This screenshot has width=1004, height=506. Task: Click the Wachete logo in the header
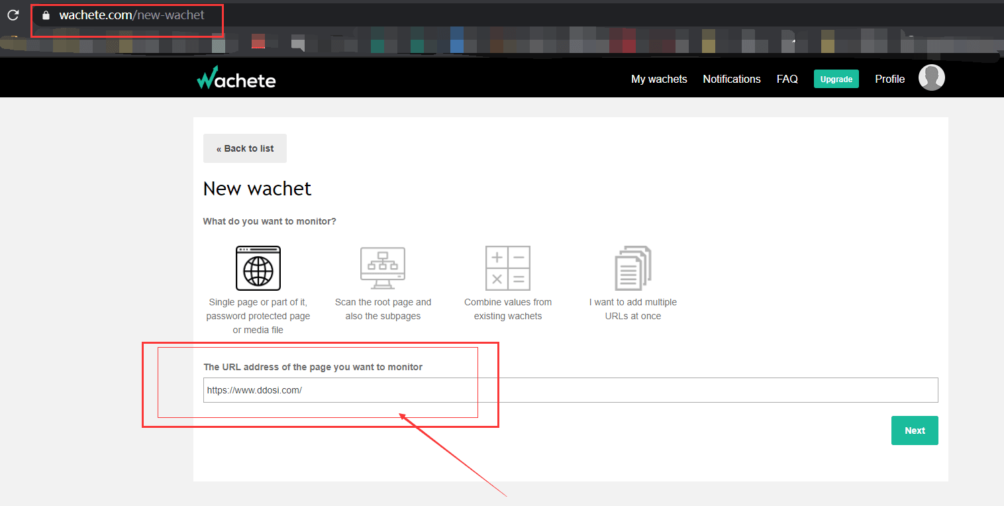point(236,78)
